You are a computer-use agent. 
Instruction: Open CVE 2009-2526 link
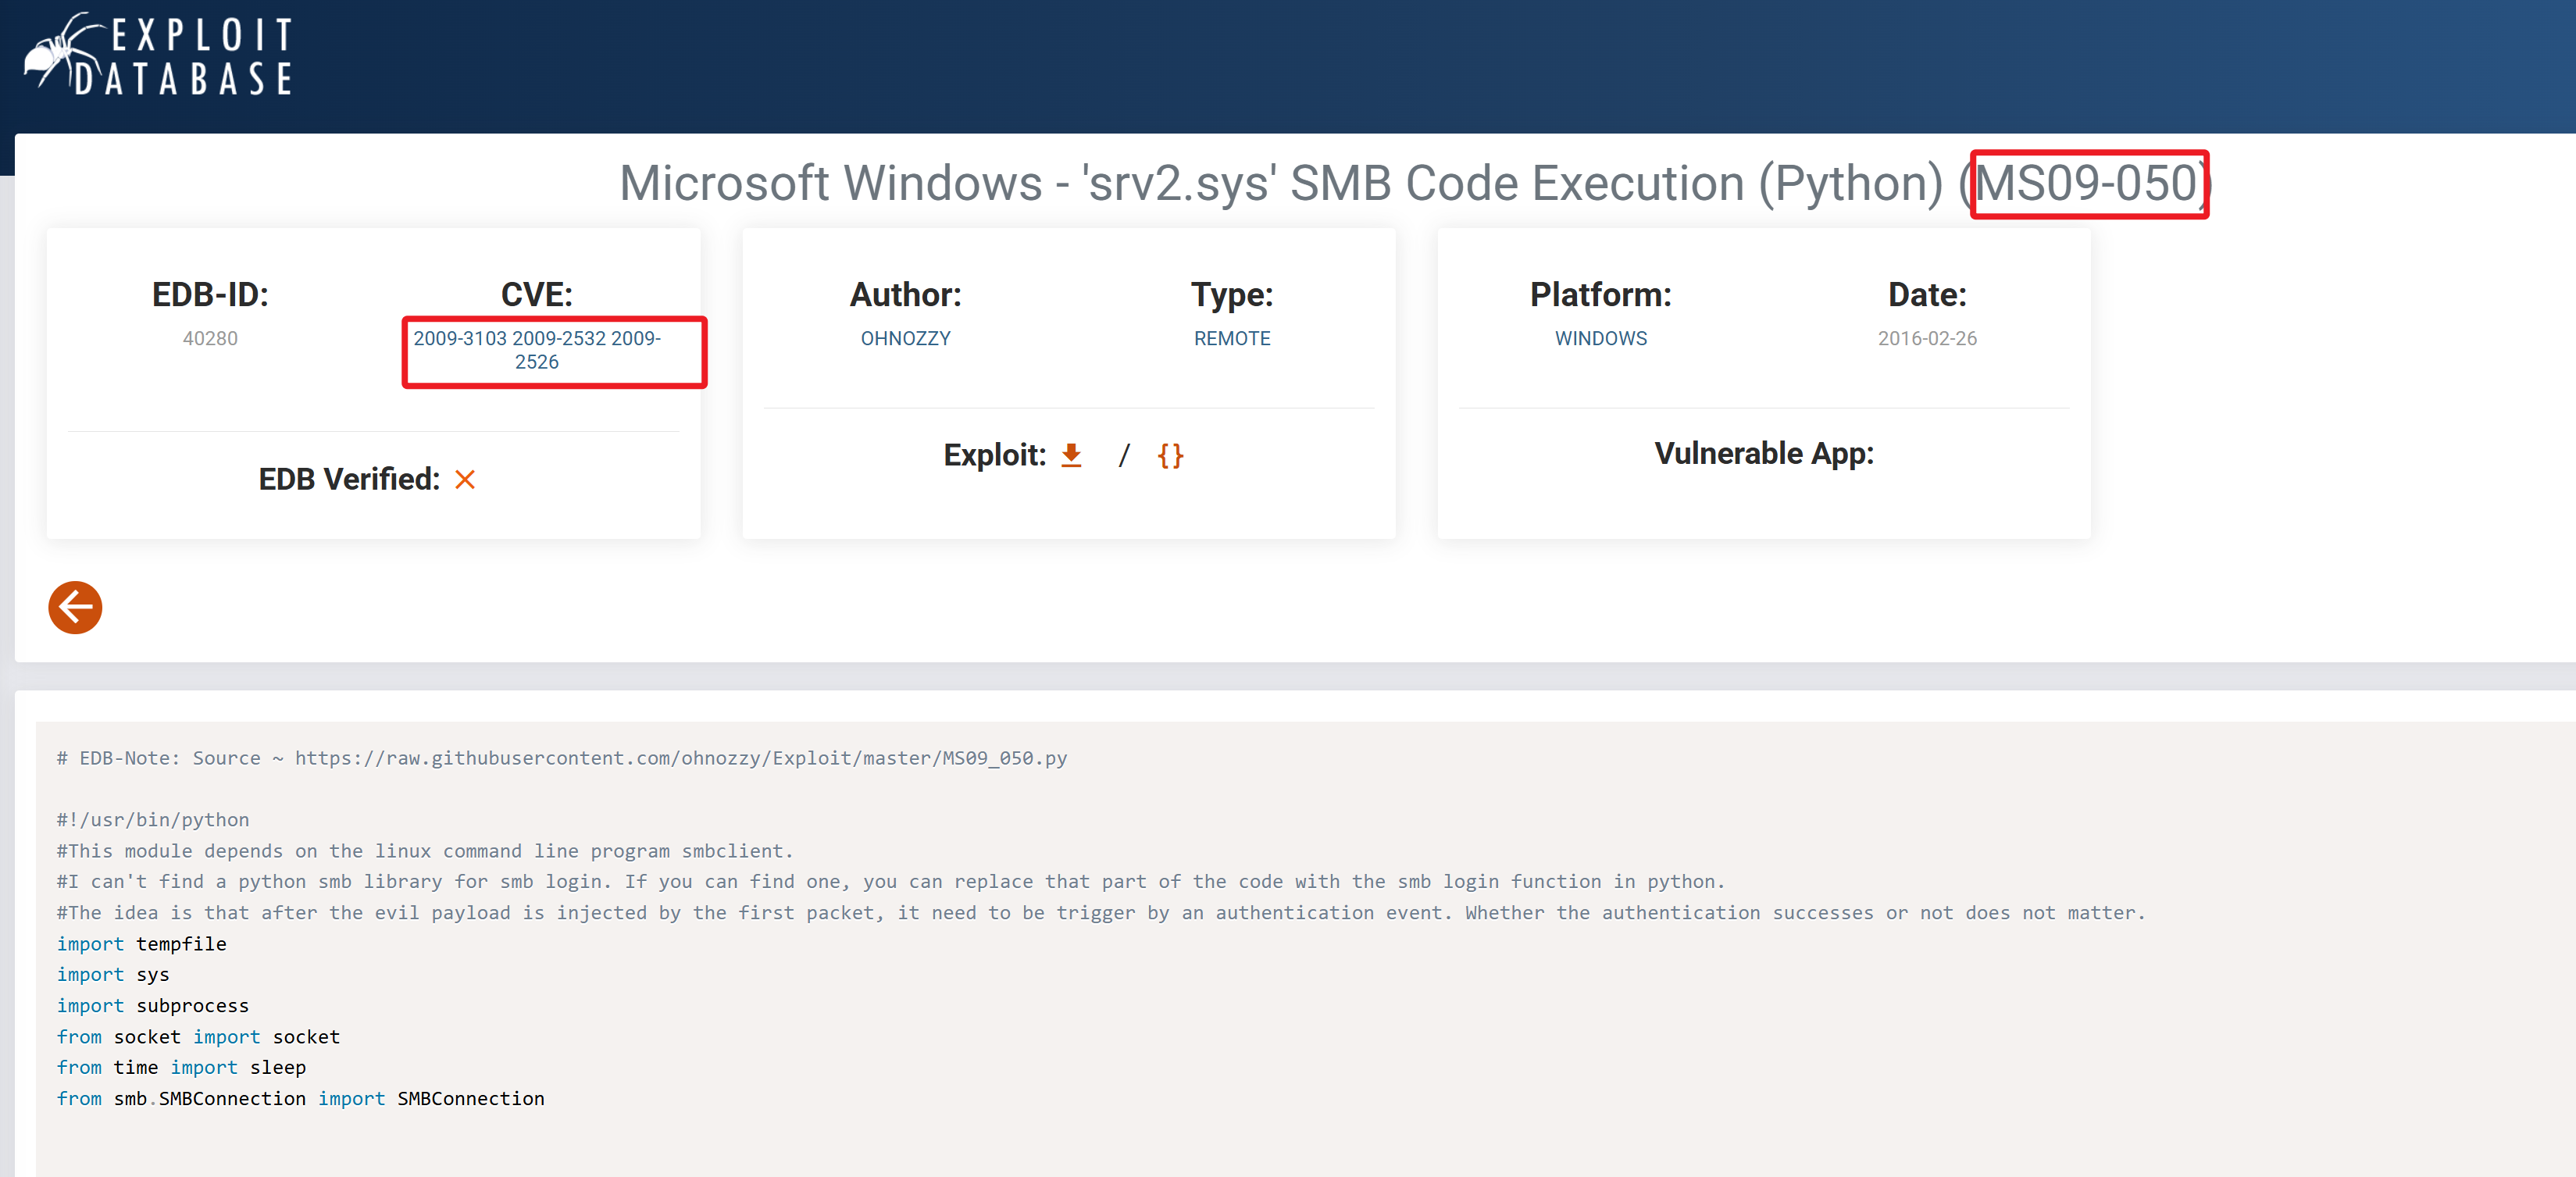coord(537,362)
